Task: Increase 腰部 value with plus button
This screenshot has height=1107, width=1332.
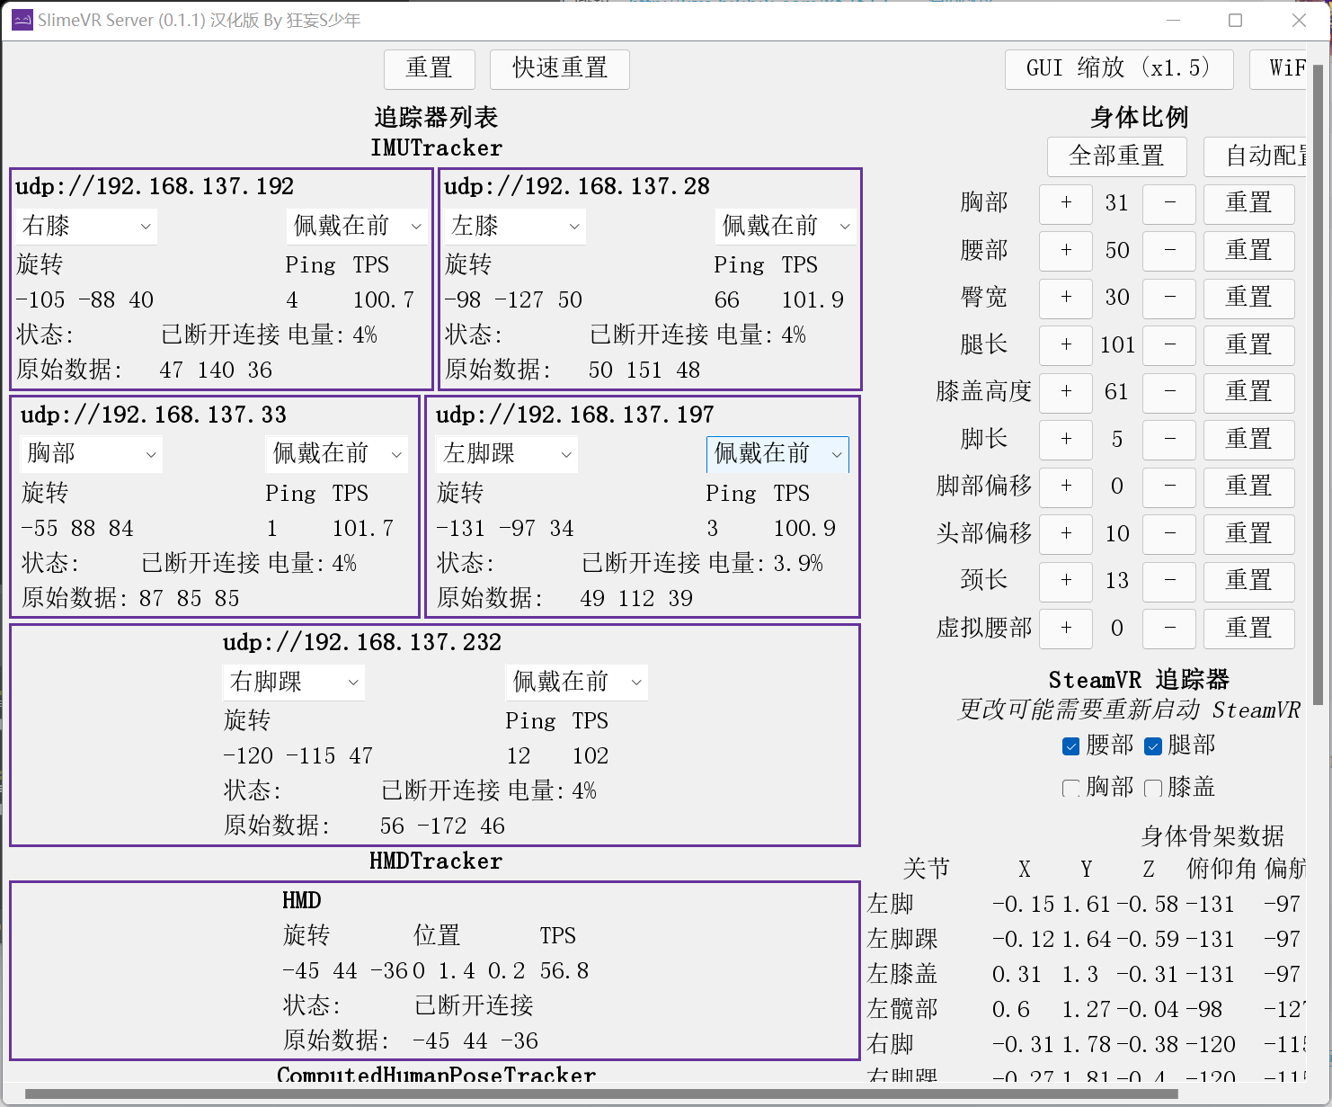Action: point(1066,251)
